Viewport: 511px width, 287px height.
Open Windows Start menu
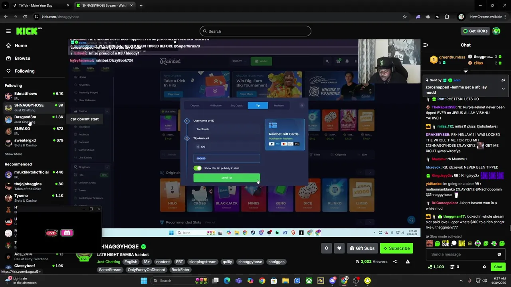[144, 281]
